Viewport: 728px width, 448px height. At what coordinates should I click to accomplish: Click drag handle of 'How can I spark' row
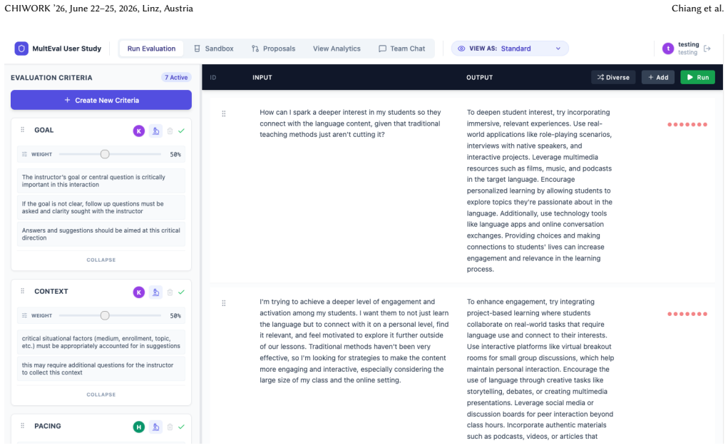[x=224, y=114]
